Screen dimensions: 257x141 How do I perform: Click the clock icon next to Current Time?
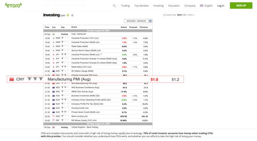pyautogui.click(x=164, y=15)
